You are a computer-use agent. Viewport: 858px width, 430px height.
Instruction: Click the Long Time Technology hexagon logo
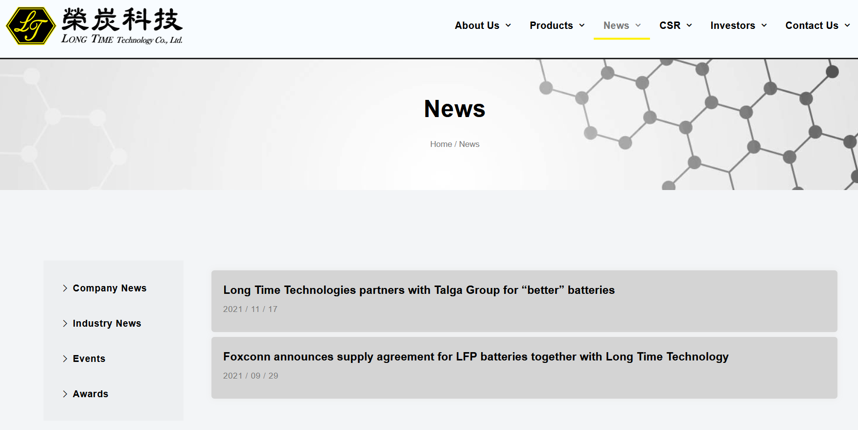[x=31, y=26]
